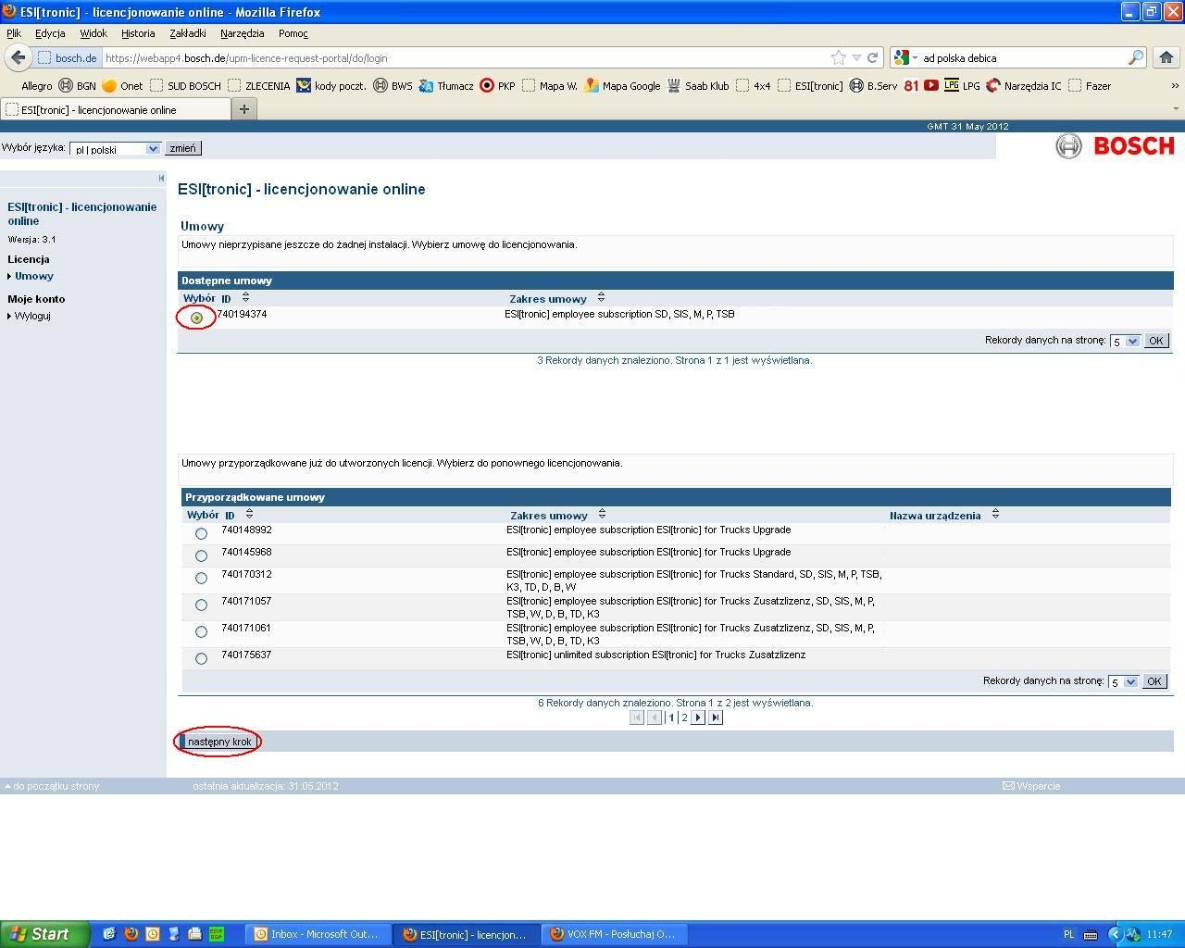The image size is (1185, 948).
Task: Show more bookmarks chevron
Action: pyautogui.click(x=1175, y=85)
